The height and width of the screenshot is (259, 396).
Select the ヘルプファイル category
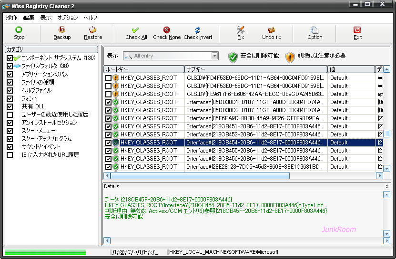pos(36,90)
